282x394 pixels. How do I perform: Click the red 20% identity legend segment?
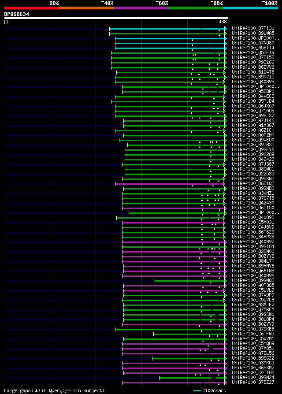click(x=32, y=8)
